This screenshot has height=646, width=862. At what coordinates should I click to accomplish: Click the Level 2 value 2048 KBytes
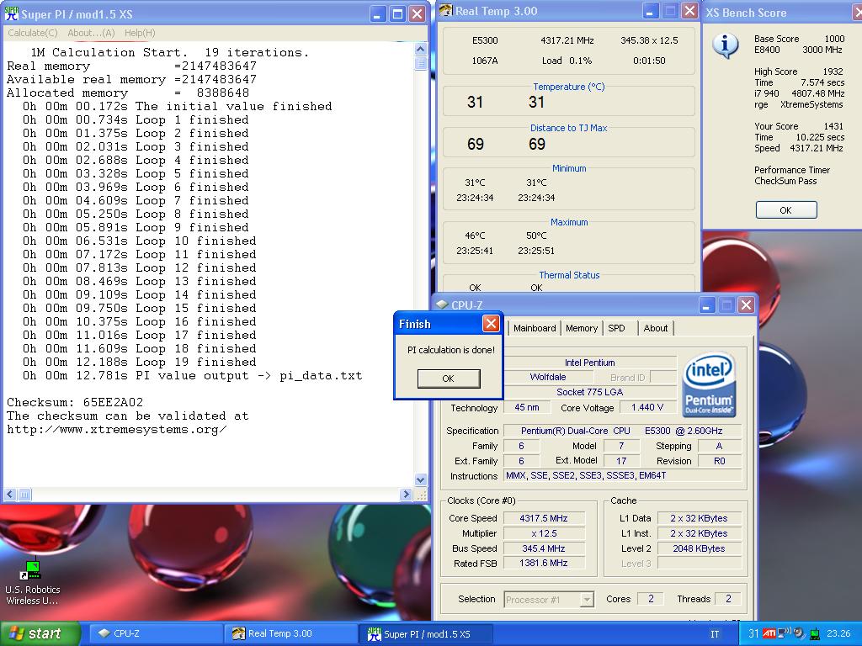(x=699, y=548)
